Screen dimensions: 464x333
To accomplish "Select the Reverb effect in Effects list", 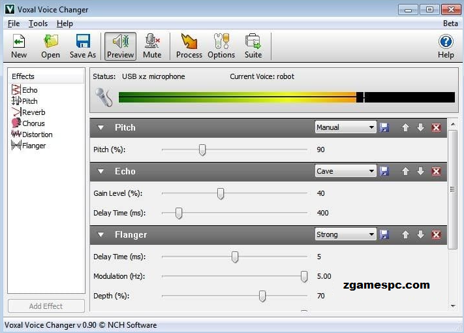I will (x=29, y=112).
